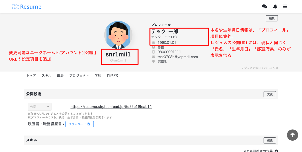Click the location pin icon
Image resolution: width=302 pixels, height=152 pixels.
[153, 61]
